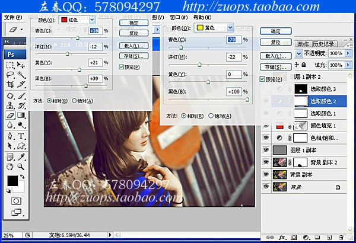The height and width of the screenshot is (243, 356).
Task: Delete layer with trash icon
Action: click(341, 237)
